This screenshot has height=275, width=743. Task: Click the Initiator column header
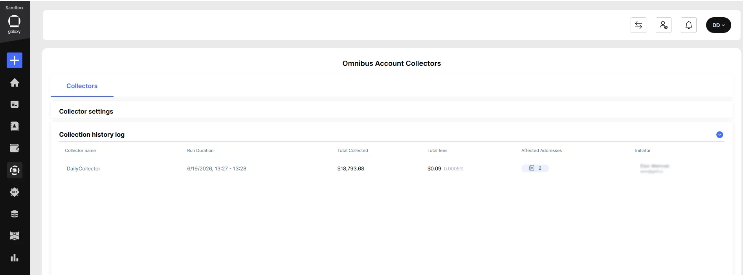[x=643, y=150]
